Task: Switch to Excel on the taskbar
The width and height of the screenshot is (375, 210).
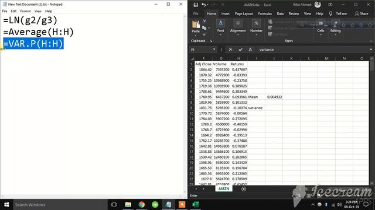Action: click(x=195, y=205)
